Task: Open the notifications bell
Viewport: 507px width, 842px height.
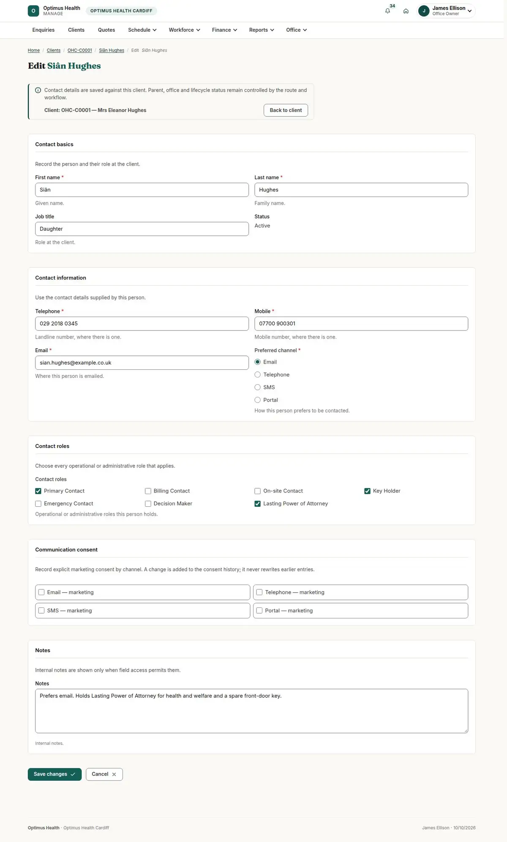Action: [387, 11]
